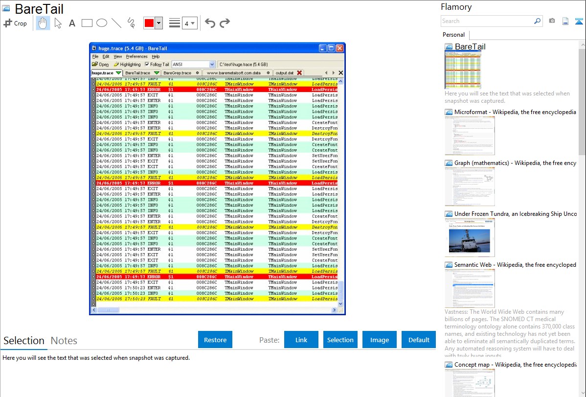The width and height of the screenshot is (586, 397).
Task: Open BareTail's Preferences menu
Action: click(136, 56)
